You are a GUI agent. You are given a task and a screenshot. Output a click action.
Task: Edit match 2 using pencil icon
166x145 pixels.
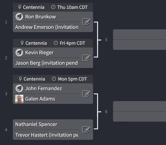[x=86, y=58]
